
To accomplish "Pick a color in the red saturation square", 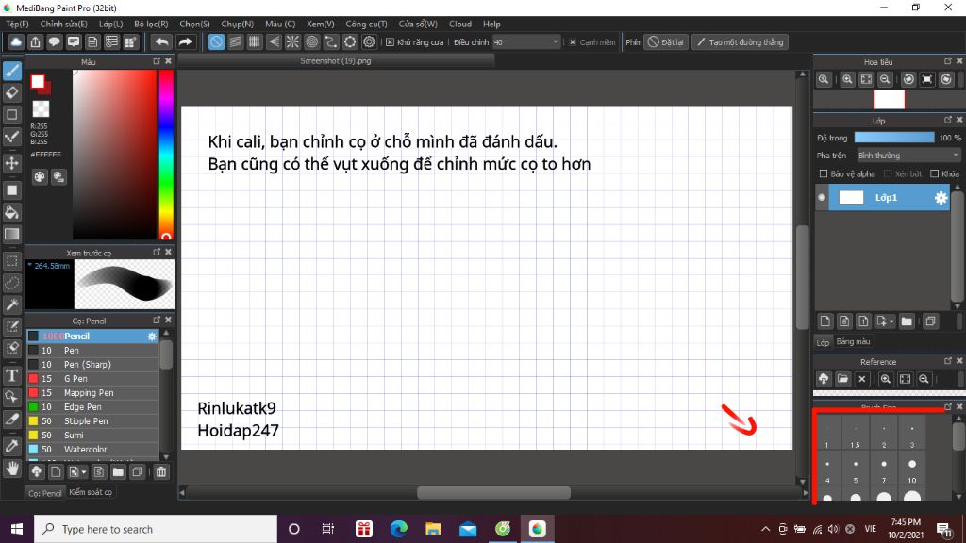I will [114, 154].
